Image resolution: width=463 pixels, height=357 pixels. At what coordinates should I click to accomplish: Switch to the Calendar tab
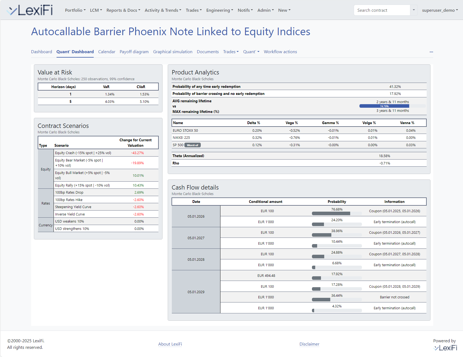click(x=107, y=52)
